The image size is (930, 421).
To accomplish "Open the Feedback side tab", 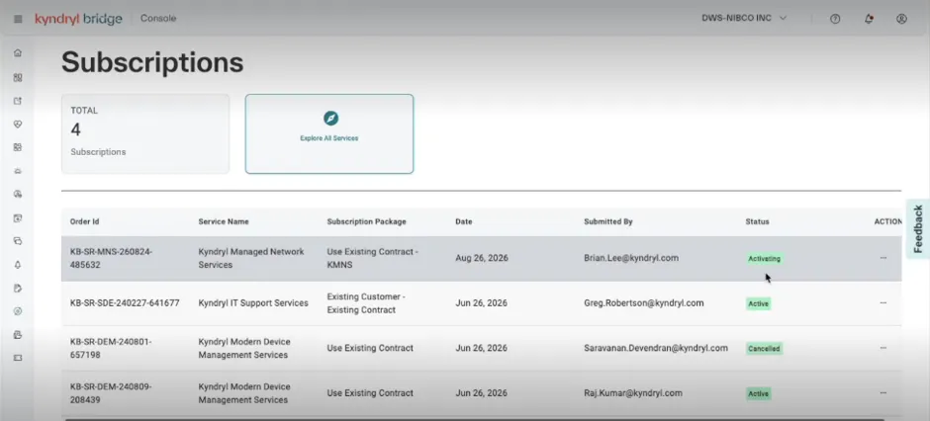I will coord(918,229).
